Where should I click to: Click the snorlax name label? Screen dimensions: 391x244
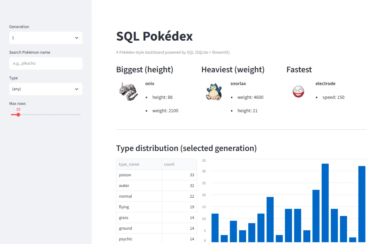pos(238,84)
